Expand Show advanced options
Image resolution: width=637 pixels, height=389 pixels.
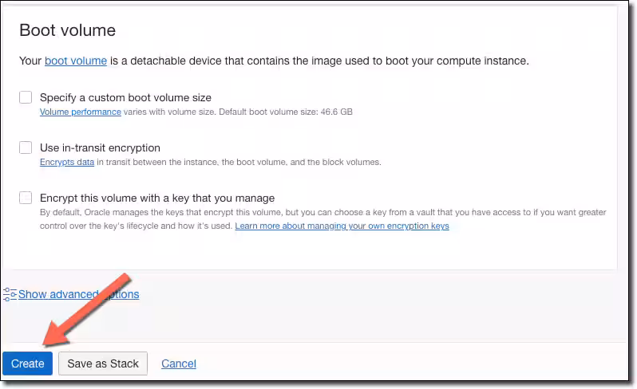click(78, 294)
